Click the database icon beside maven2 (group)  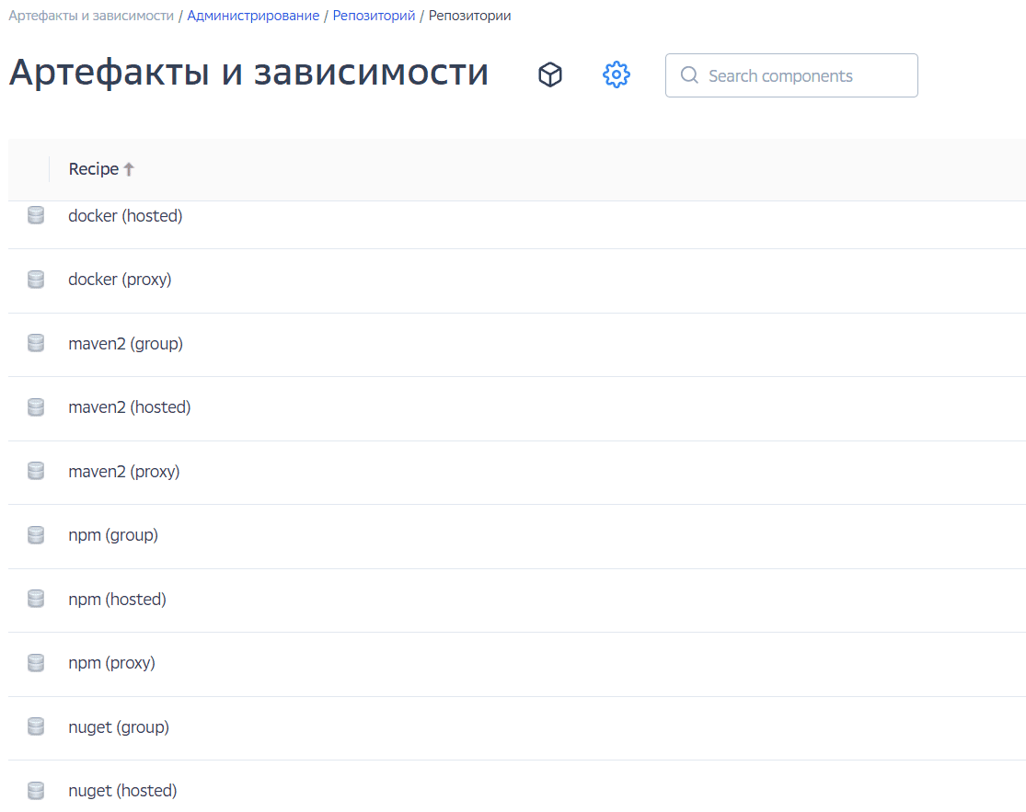(35, 343)
